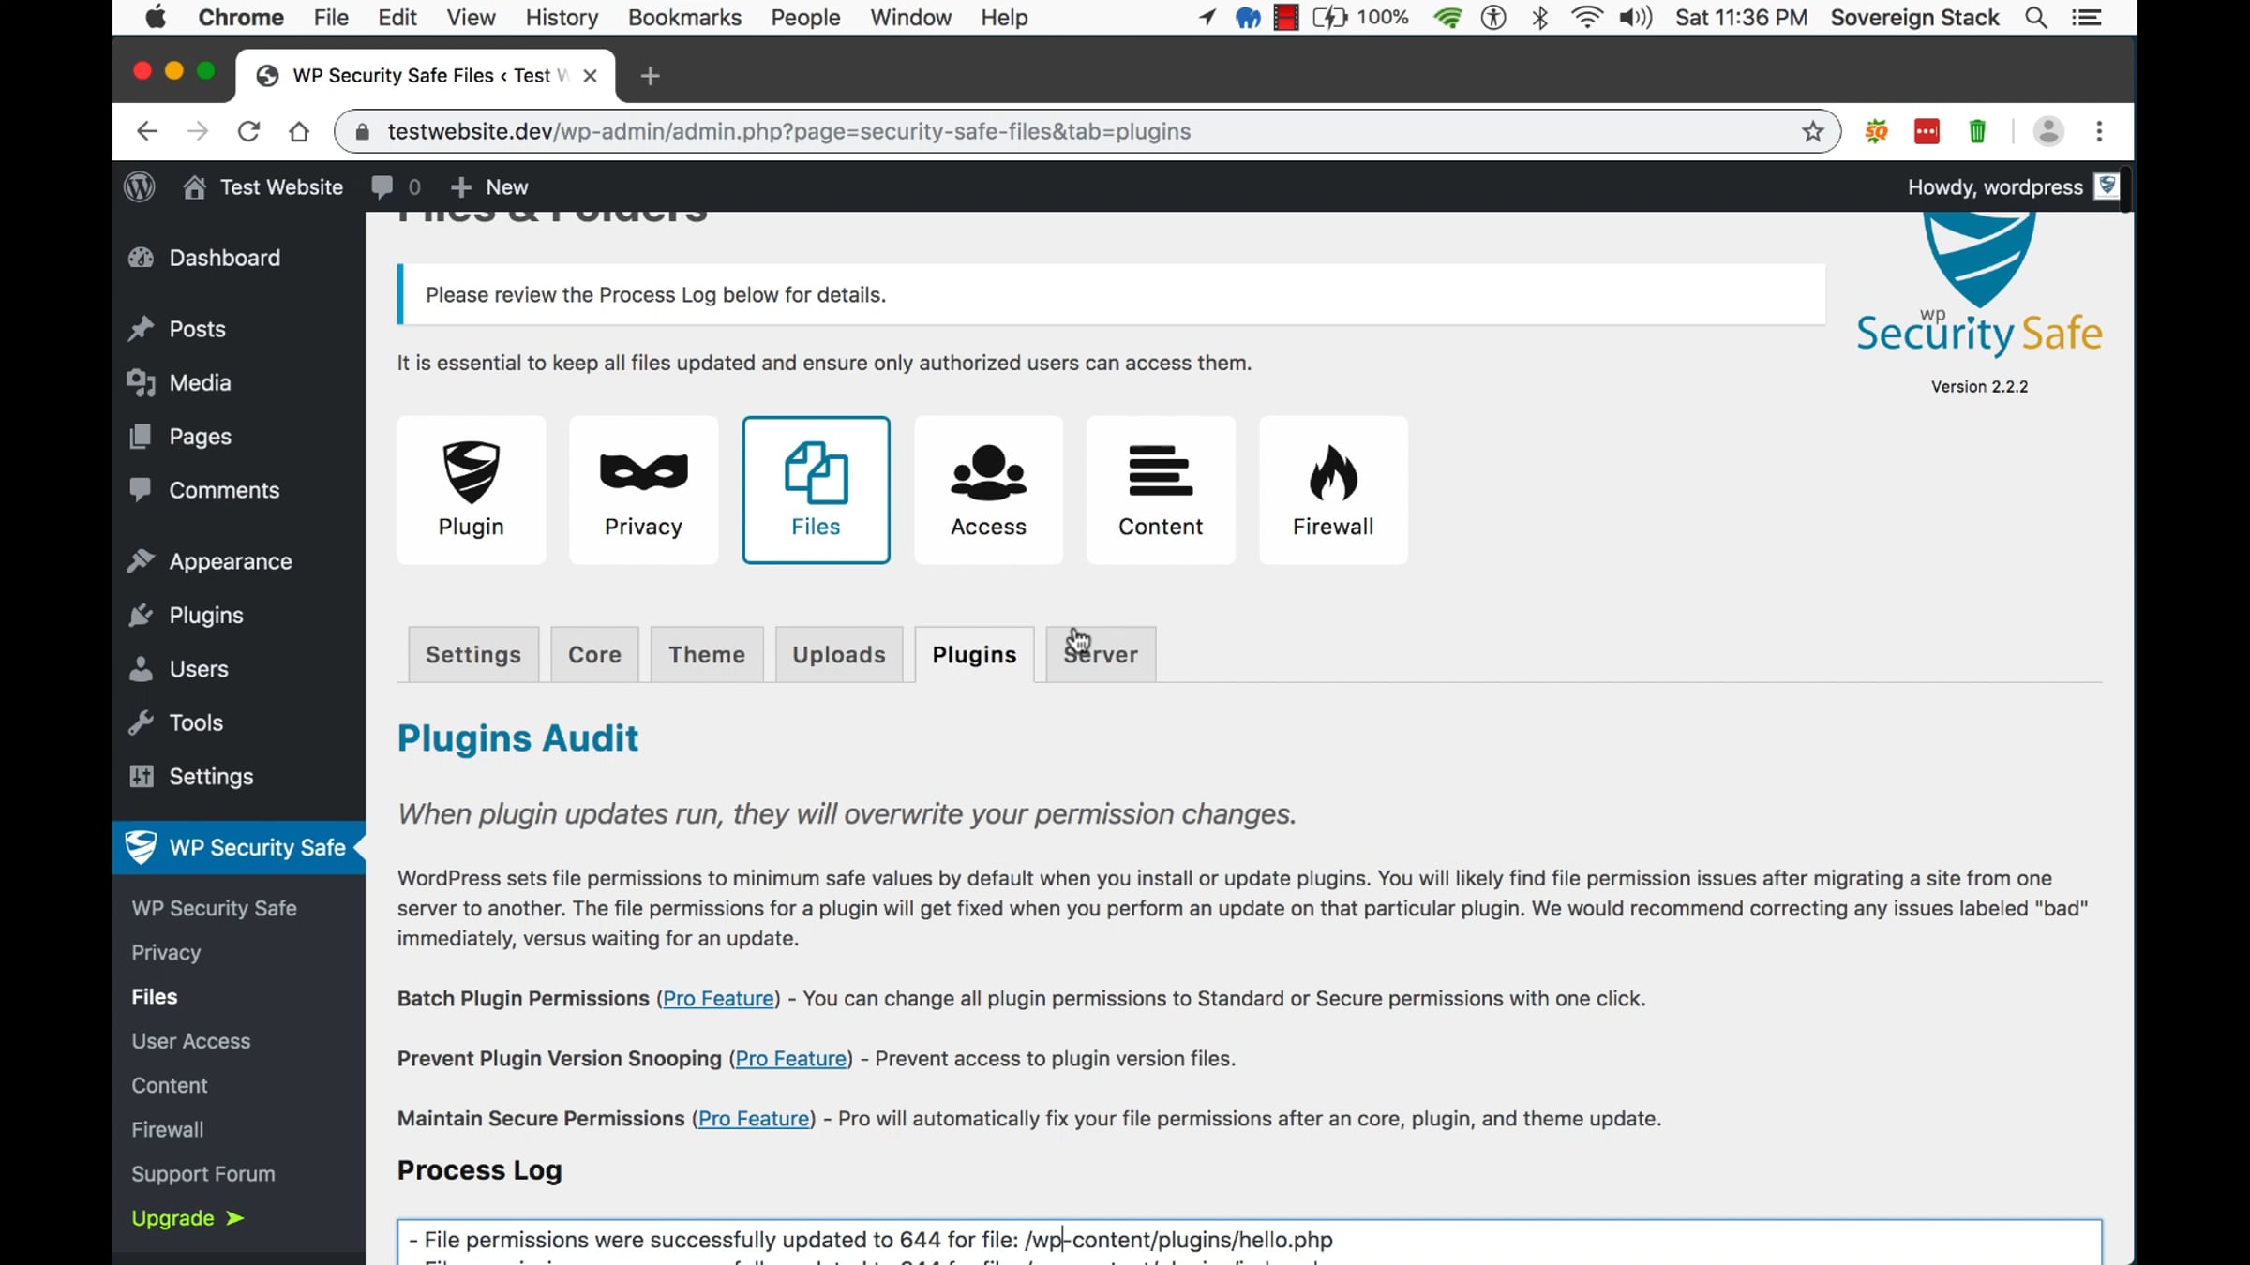2250x1265 pixels.
Task: Select WP Security Safe main menu item
Action: (239, 847)
